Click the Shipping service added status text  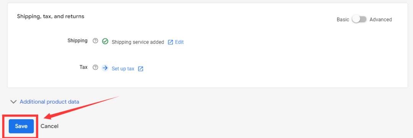click(138, 42)
